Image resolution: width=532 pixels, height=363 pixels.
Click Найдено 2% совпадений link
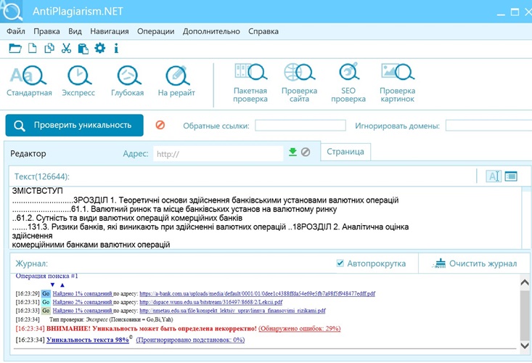tap(83, 302)
